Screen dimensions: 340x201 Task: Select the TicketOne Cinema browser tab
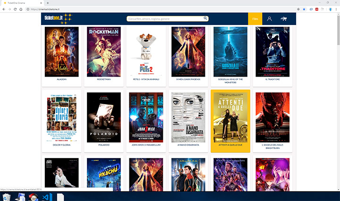click(x=22, y=3)
